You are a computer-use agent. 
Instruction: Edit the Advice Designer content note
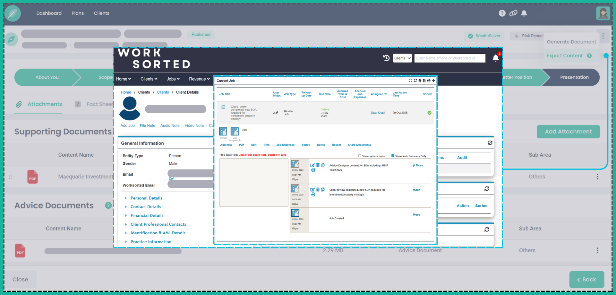pyautogui.click(x=312, y=165)
